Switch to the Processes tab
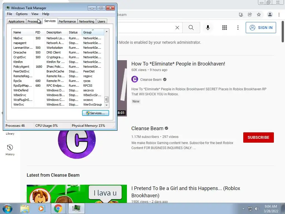 pyautogui.click(x=34, y=21)
